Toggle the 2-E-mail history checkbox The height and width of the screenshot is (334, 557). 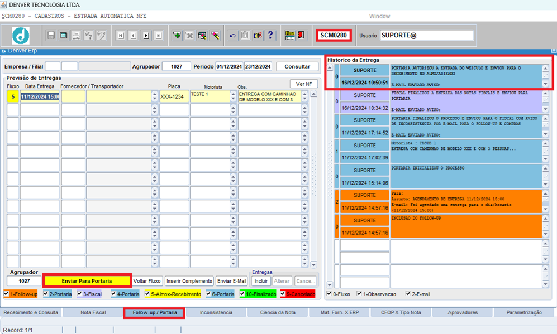point(408,294)
